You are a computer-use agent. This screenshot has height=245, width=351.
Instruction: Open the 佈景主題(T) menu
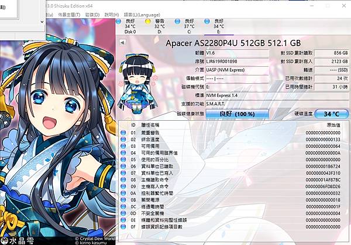pyautogui.click(x=69, y=15)
